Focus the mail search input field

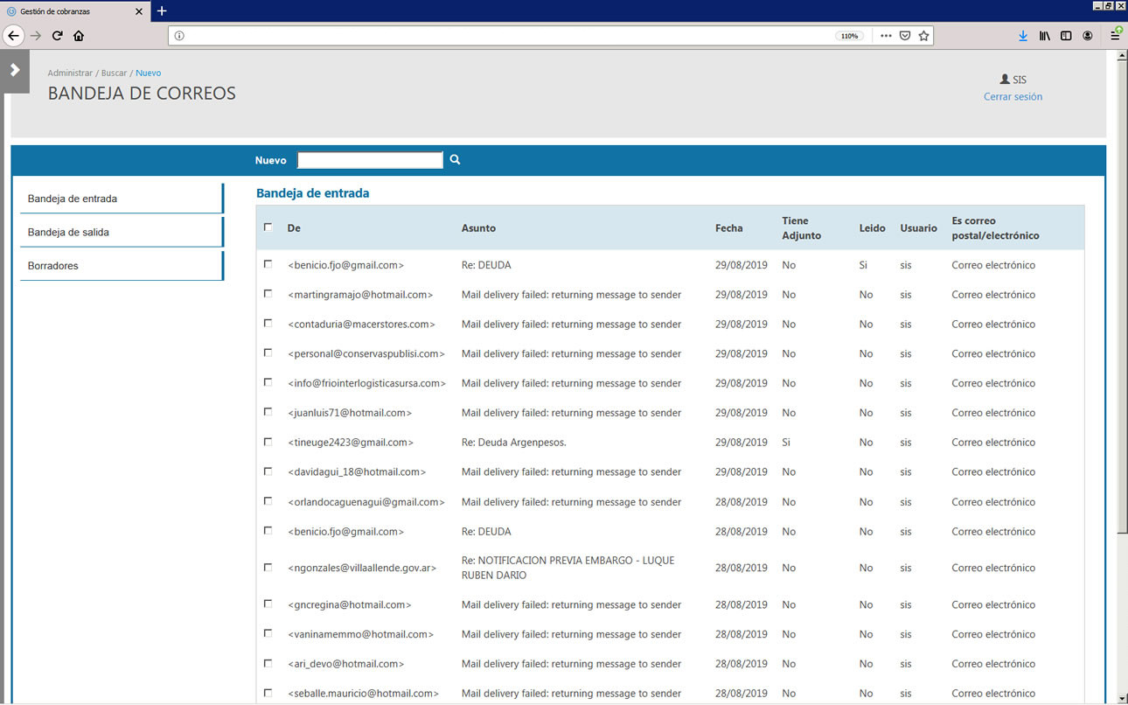370,160
